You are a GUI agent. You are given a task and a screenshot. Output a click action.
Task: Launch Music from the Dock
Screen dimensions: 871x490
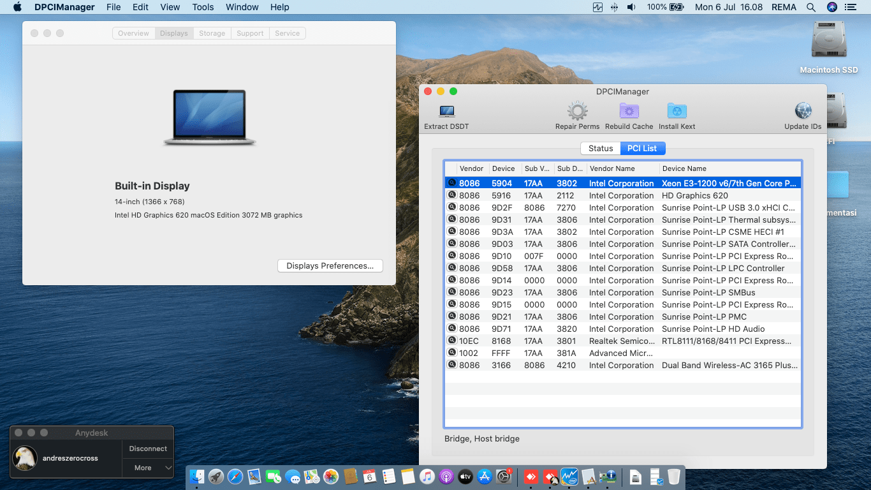427,476
